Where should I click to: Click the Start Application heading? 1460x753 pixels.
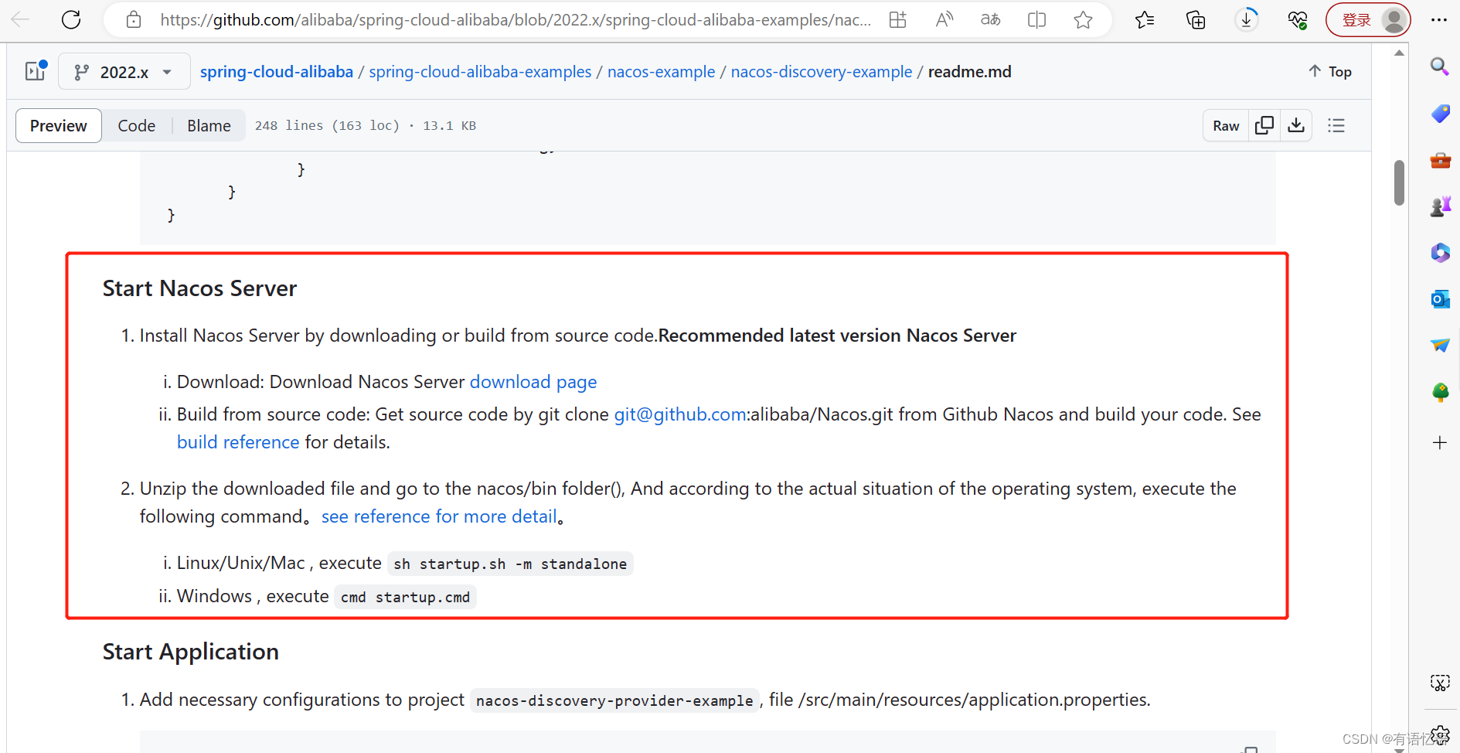pyautogui.click(x=191, y=652)
